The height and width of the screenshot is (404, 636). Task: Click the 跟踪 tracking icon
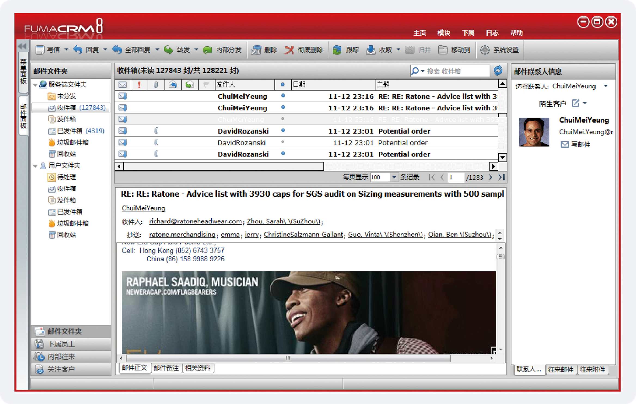coord(337,50)
